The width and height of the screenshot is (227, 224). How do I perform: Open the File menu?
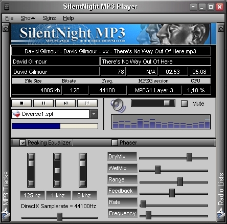click(9, 18)
